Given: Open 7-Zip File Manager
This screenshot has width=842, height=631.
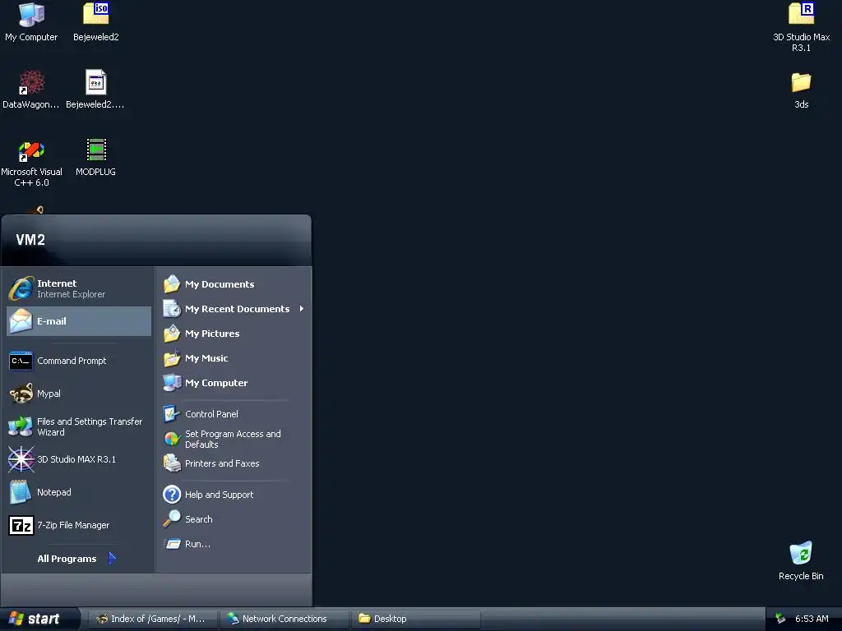Looking at the screenshot, I should tap(79, 525).
